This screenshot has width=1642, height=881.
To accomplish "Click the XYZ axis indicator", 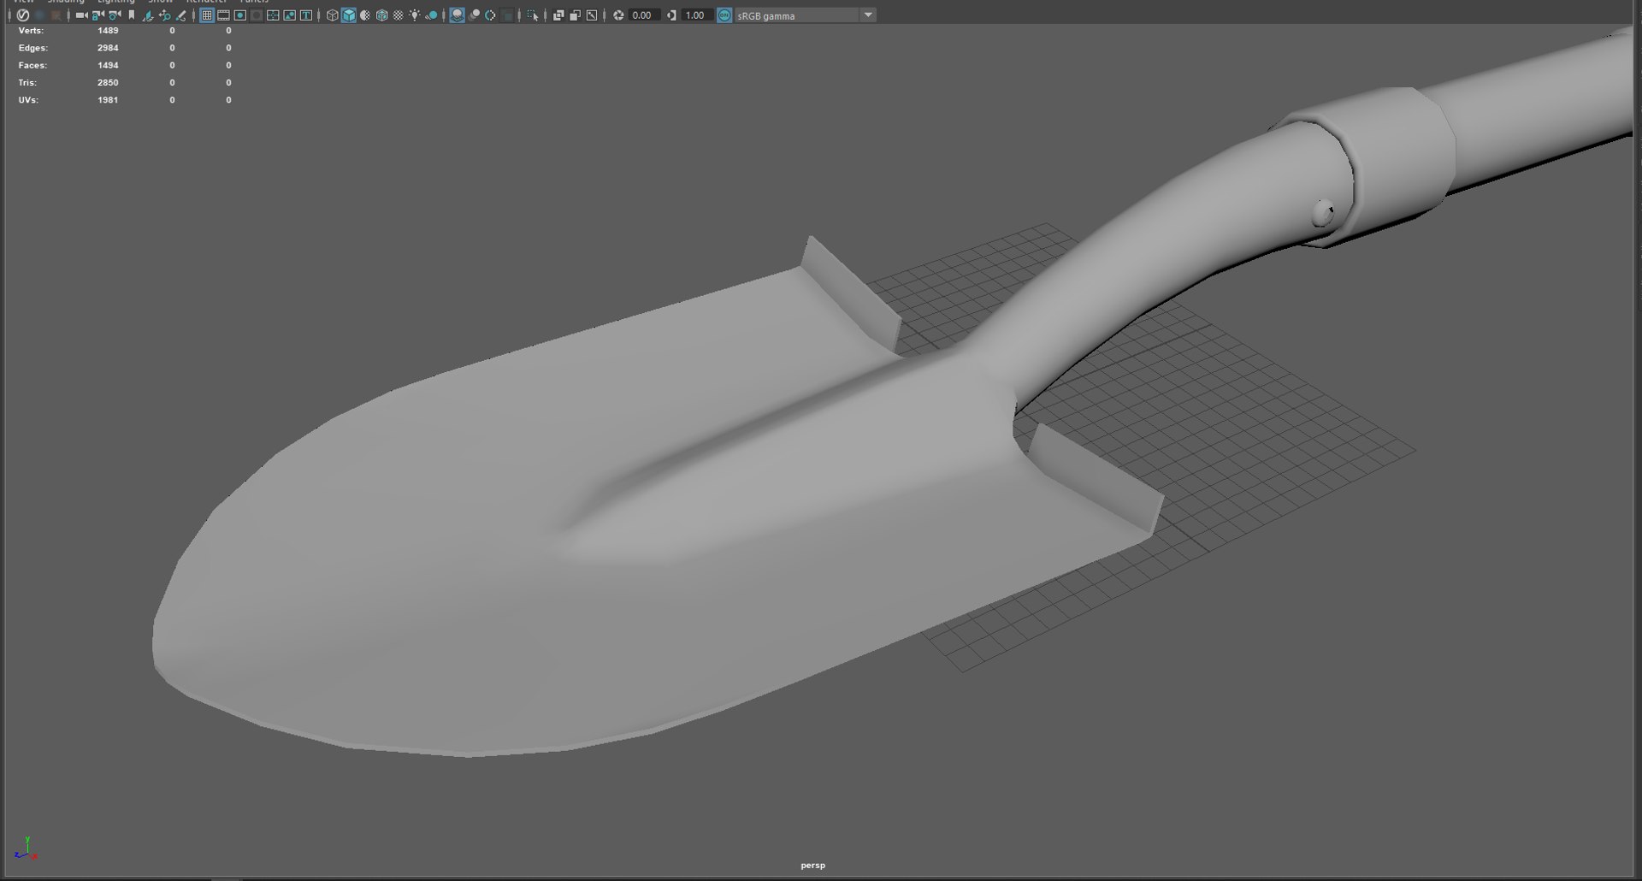I will pos(26,848).
